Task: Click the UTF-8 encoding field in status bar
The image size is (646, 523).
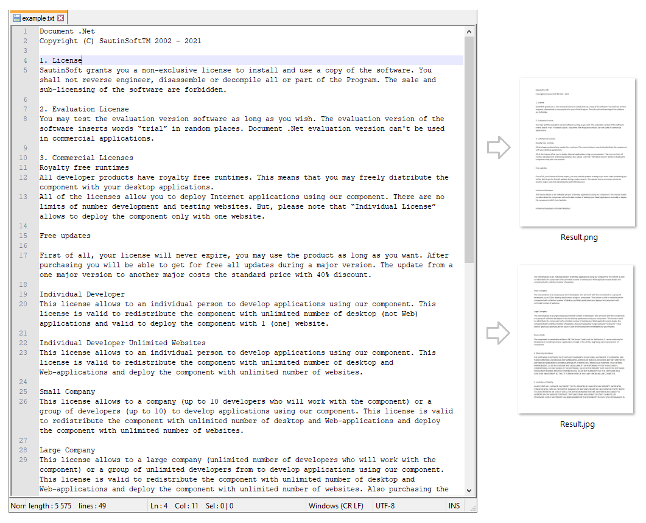Action: [x=386, y=506]
